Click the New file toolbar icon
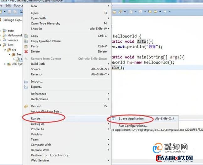Viewport: 203px width, 165px height. 1,12
